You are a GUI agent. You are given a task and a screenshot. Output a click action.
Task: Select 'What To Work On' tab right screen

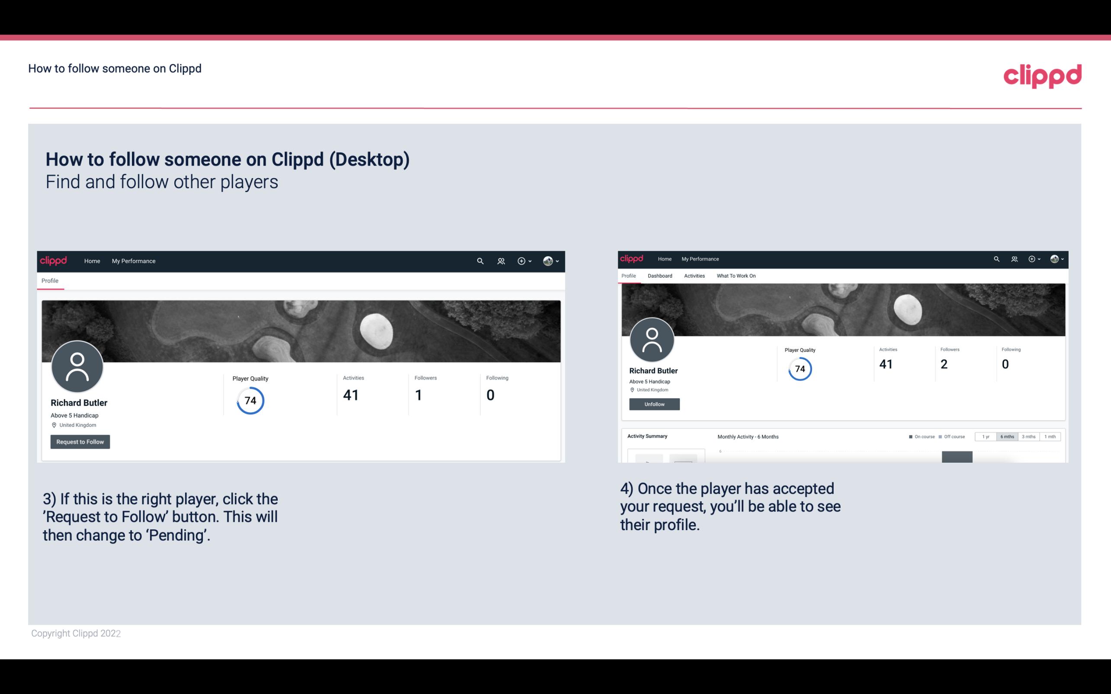[x=735, y=276]
